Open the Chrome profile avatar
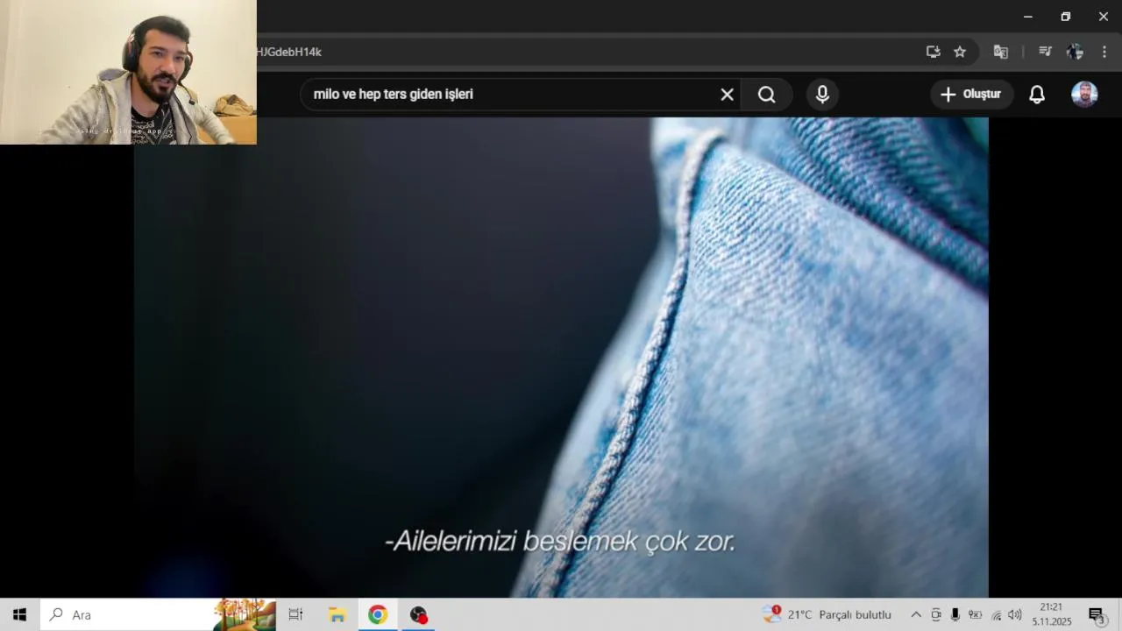Screen dimensions: 1122x631 point(1075,52)
